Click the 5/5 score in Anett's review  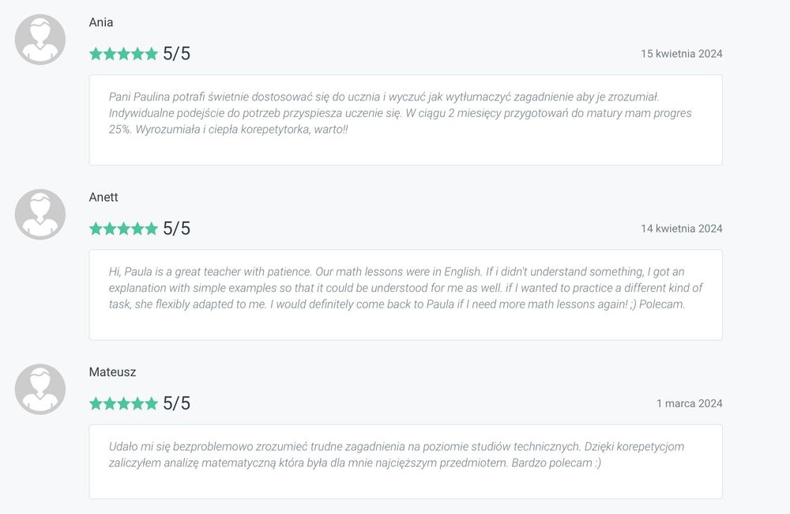tap(176, 229)
